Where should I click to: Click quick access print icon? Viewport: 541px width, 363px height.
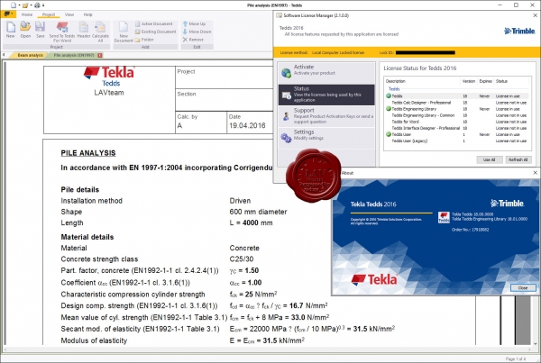(37, 5)
